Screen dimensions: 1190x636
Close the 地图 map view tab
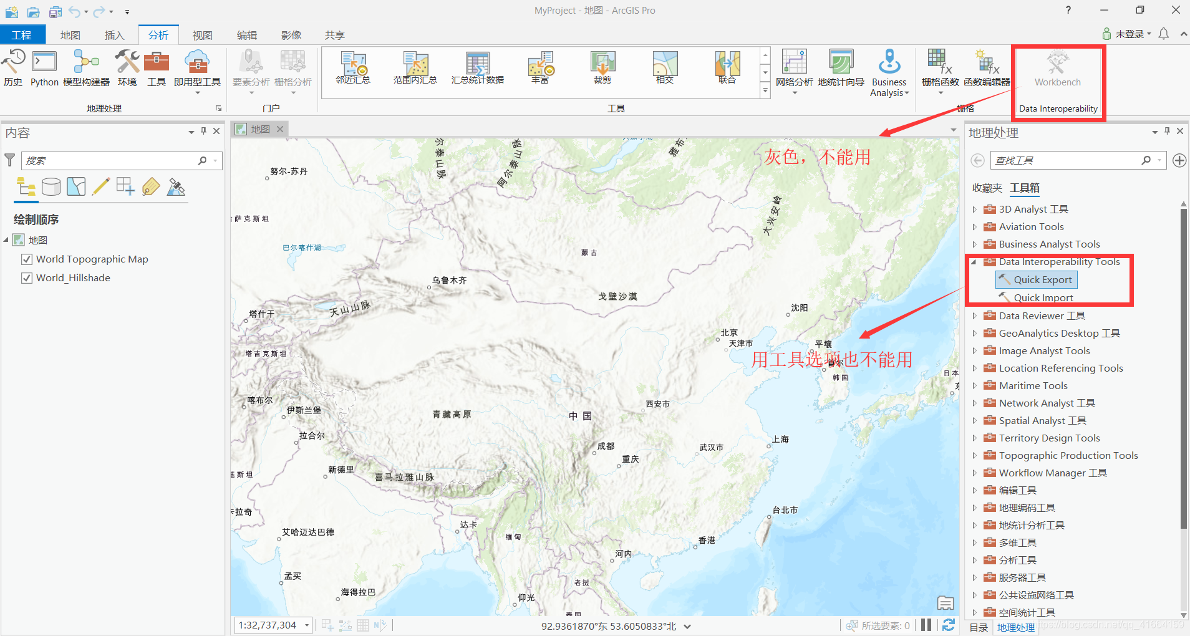point(280,129)
